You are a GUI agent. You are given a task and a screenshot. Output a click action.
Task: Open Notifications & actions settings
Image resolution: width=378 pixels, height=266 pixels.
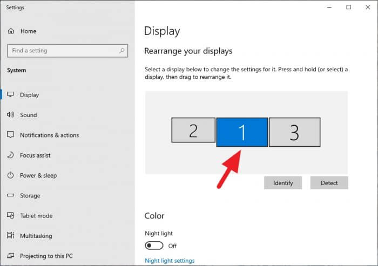(67, 135)
